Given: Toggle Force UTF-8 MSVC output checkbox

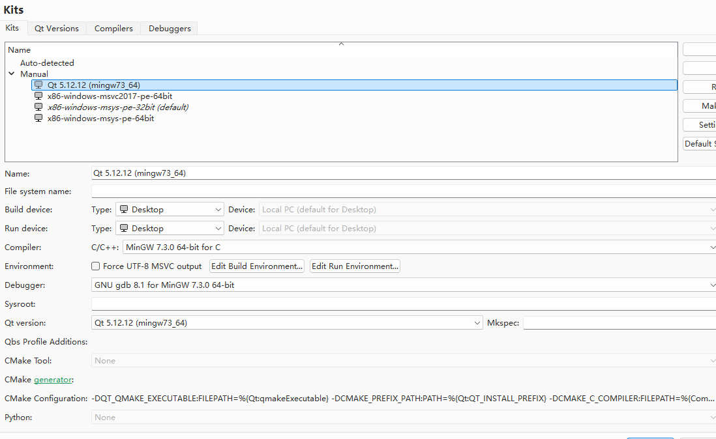Looking at the screenshot, I should [x=95, y=266].
